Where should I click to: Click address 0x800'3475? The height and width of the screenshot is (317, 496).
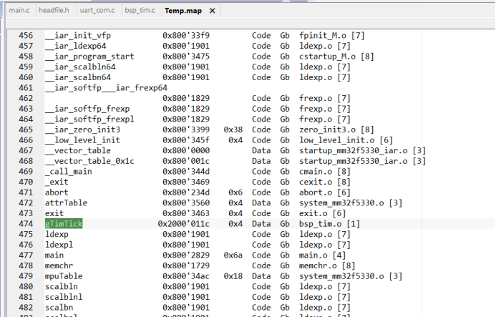(186, 57)
